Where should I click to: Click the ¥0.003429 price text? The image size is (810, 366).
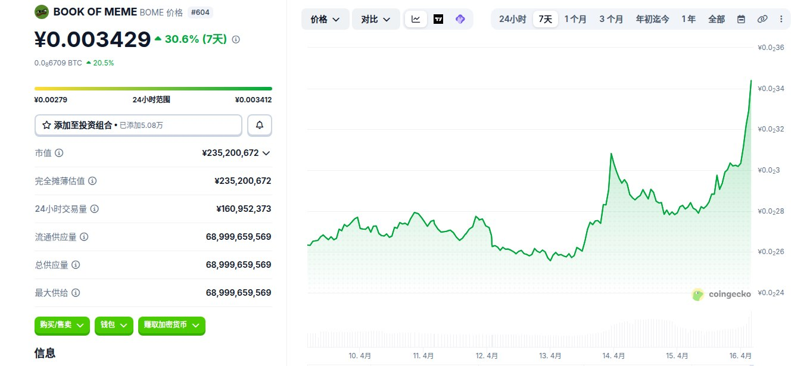92,39
